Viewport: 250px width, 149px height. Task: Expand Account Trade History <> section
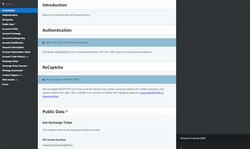tap(15, 57)
